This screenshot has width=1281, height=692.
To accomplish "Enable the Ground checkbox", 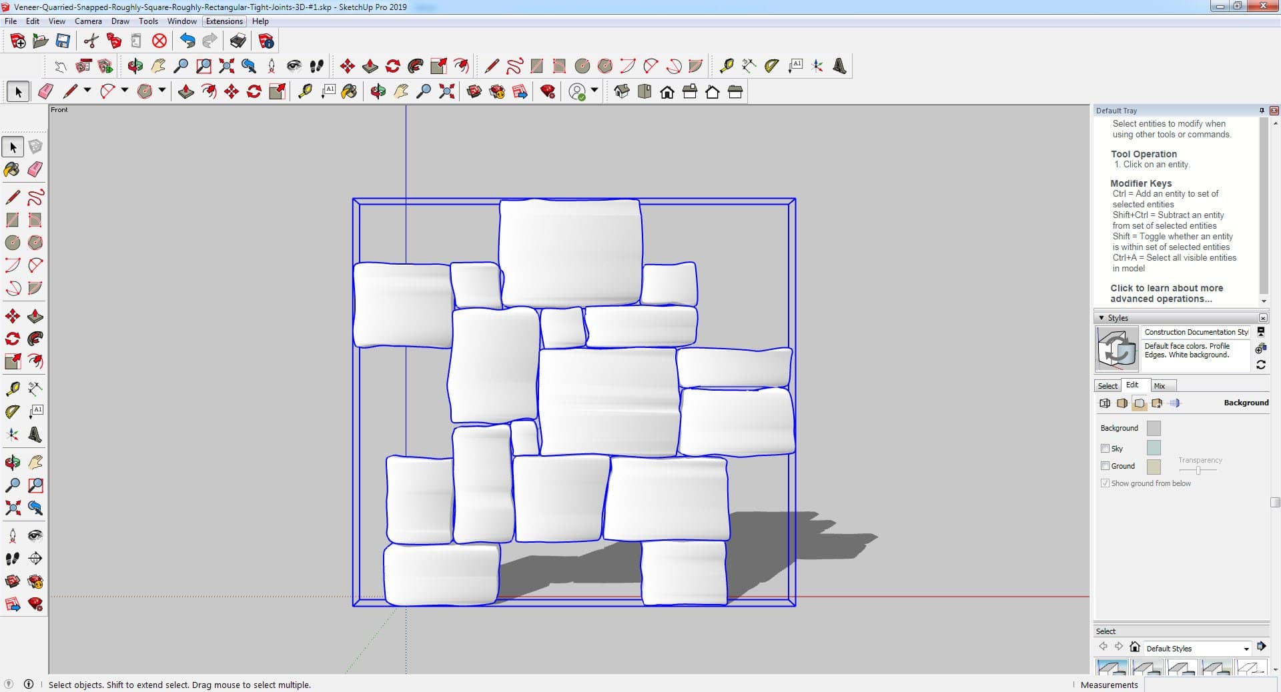I will pos(1105,466).
